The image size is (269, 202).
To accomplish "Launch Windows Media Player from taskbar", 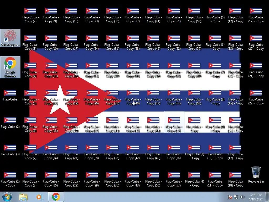I will 39,197.
